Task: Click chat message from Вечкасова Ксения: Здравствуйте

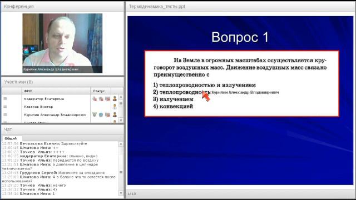Action: [x=44, y=143]
